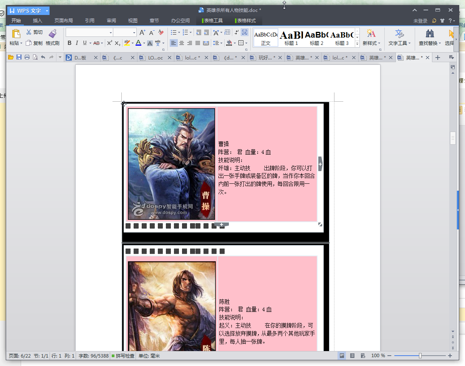Expand the styles gallery list
Viewport: 465px width, 366px height.
pyautogui.click(x=357, y=44)
